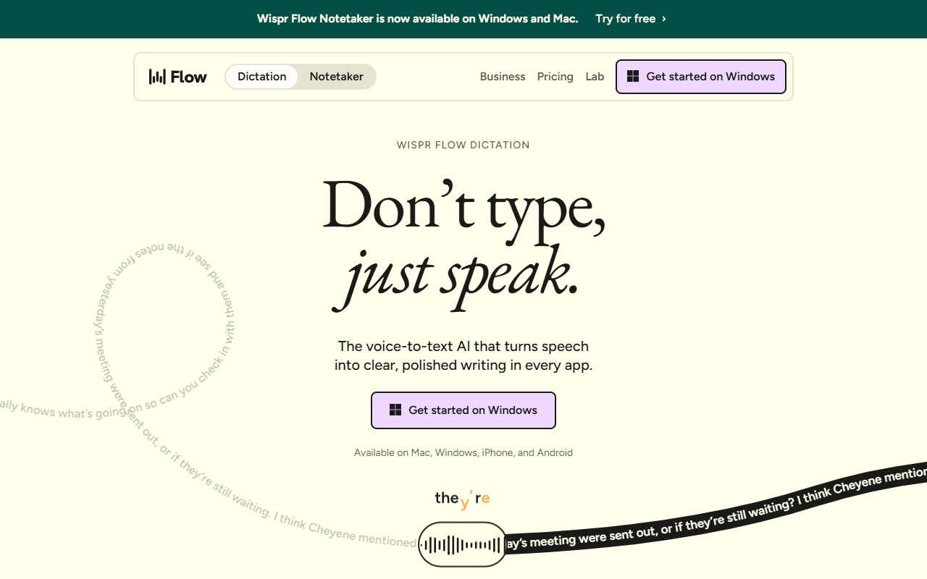Click the Windows logo in navbar button
This screenshot has width=927, height=579.
point(633,77)
